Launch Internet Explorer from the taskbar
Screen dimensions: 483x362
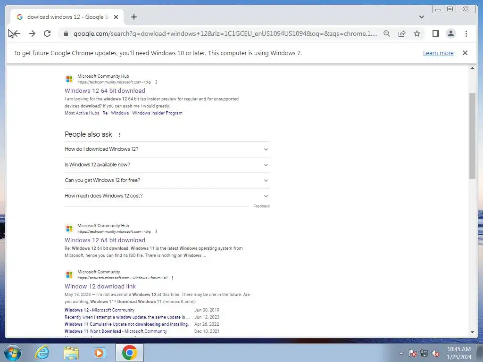point(42,353)
